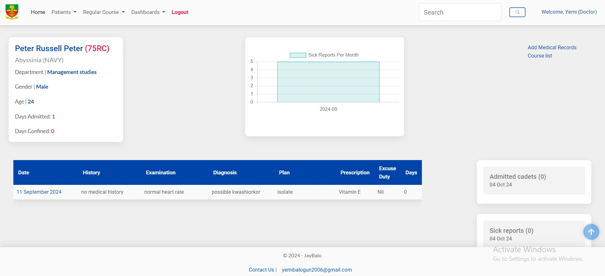Expand the Regular Course dropdown
The image size is (605, 276).
(104, 12)
